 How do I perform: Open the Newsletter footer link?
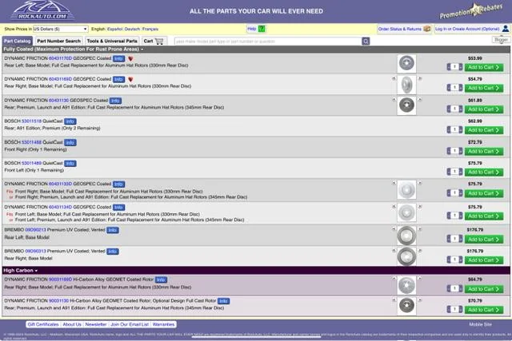tap(96, 324)
